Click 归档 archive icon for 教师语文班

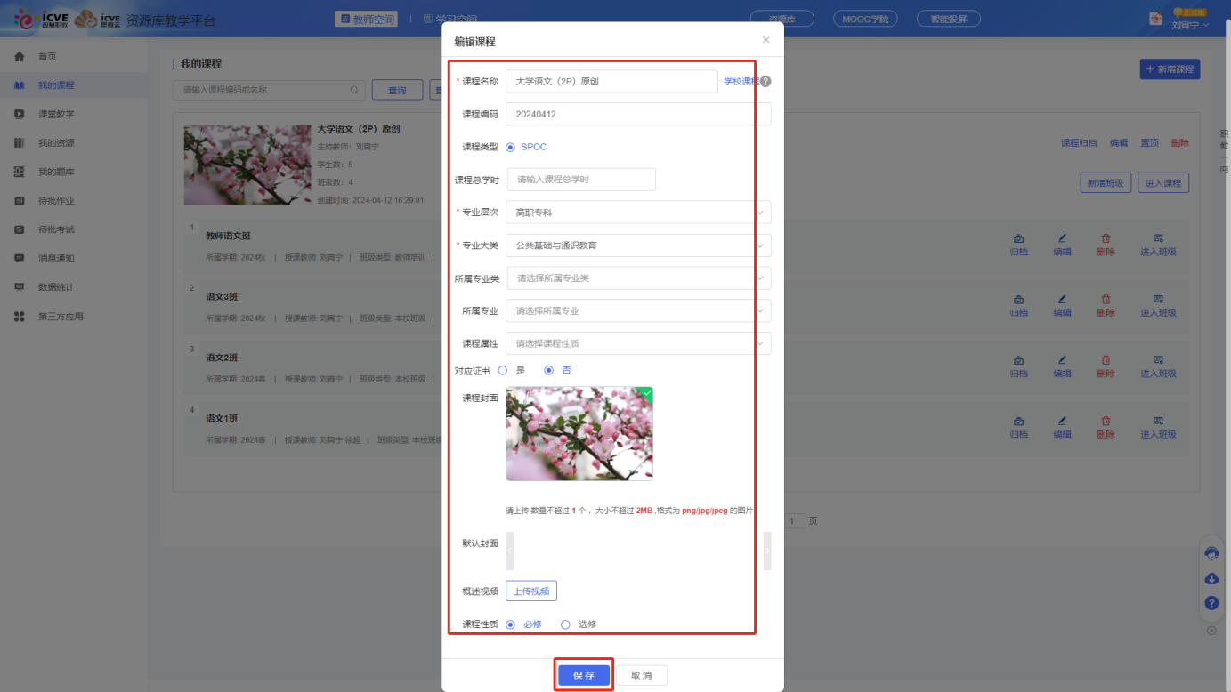pos(1018,239)
